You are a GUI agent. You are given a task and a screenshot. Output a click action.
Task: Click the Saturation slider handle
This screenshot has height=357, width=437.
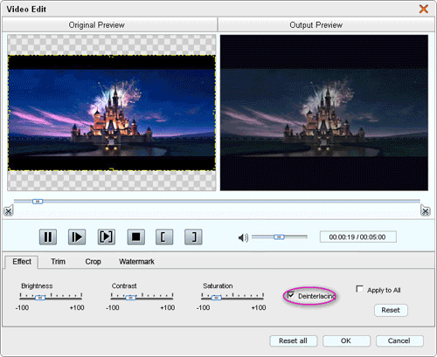pyautogui.click(x=216, y=298)
